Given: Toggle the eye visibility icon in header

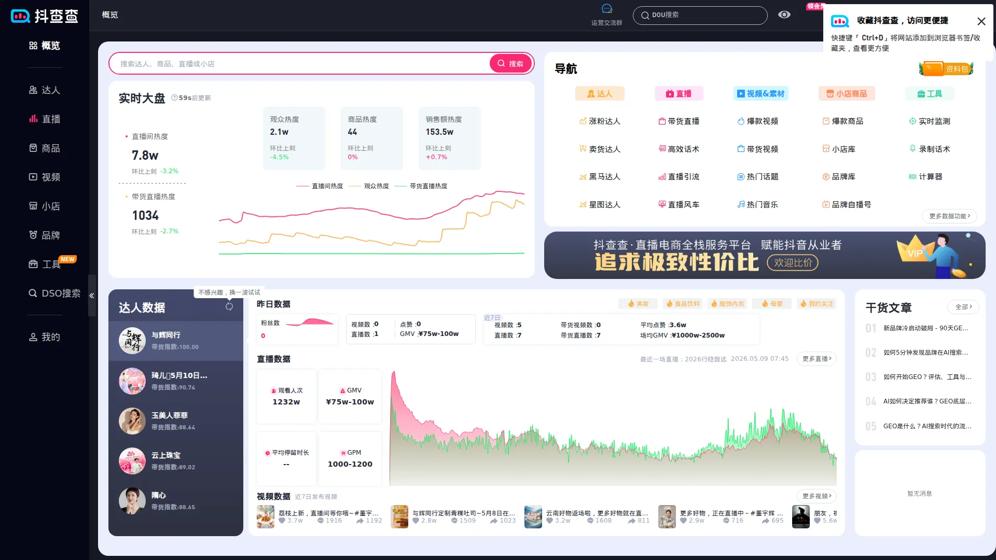Looking at the screenshot, I should (784, 15).
